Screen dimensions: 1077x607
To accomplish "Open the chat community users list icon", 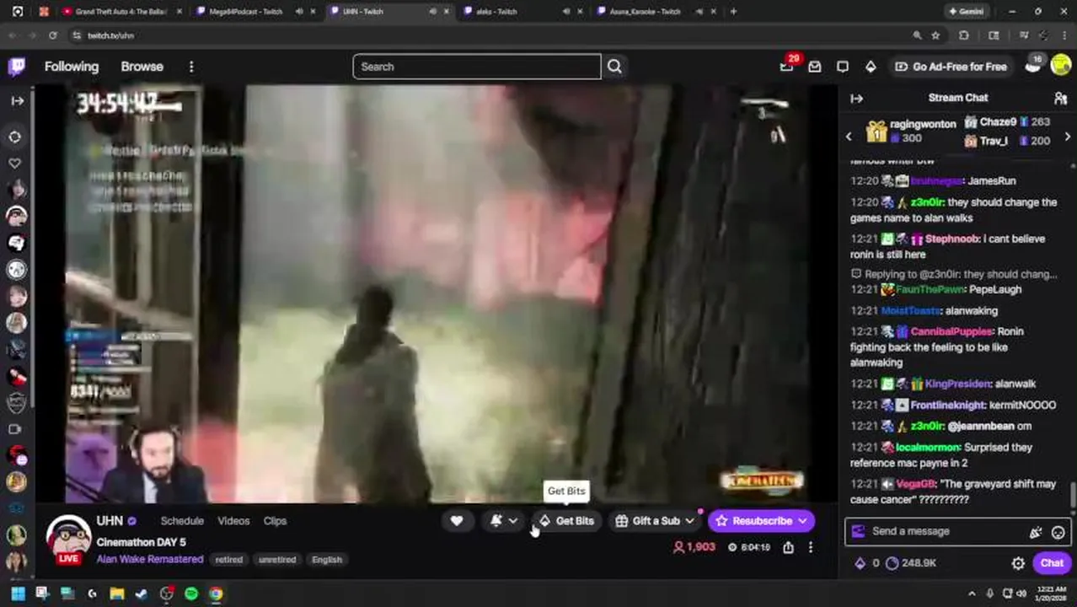I will [x=1060, y=99].
